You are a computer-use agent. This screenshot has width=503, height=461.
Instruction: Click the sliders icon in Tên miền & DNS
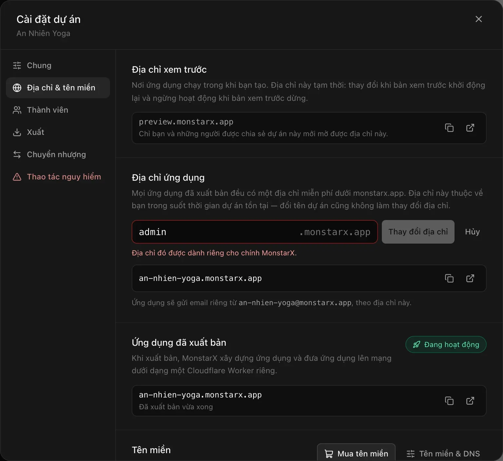[411, 454]
